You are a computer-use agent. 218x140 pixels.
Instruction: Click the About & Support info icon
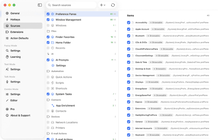7,115
